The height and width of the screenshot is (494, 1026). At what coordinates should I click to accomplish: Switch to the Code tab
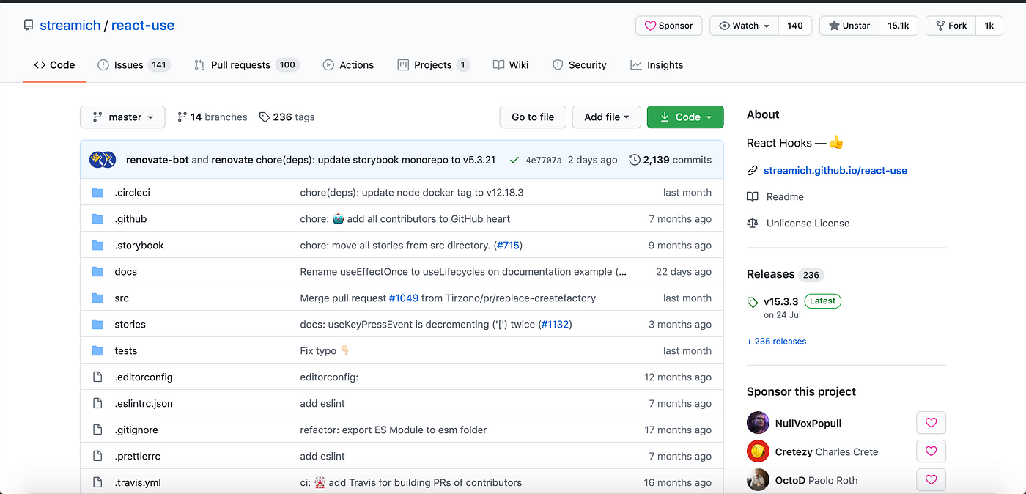tap(54, 65)
